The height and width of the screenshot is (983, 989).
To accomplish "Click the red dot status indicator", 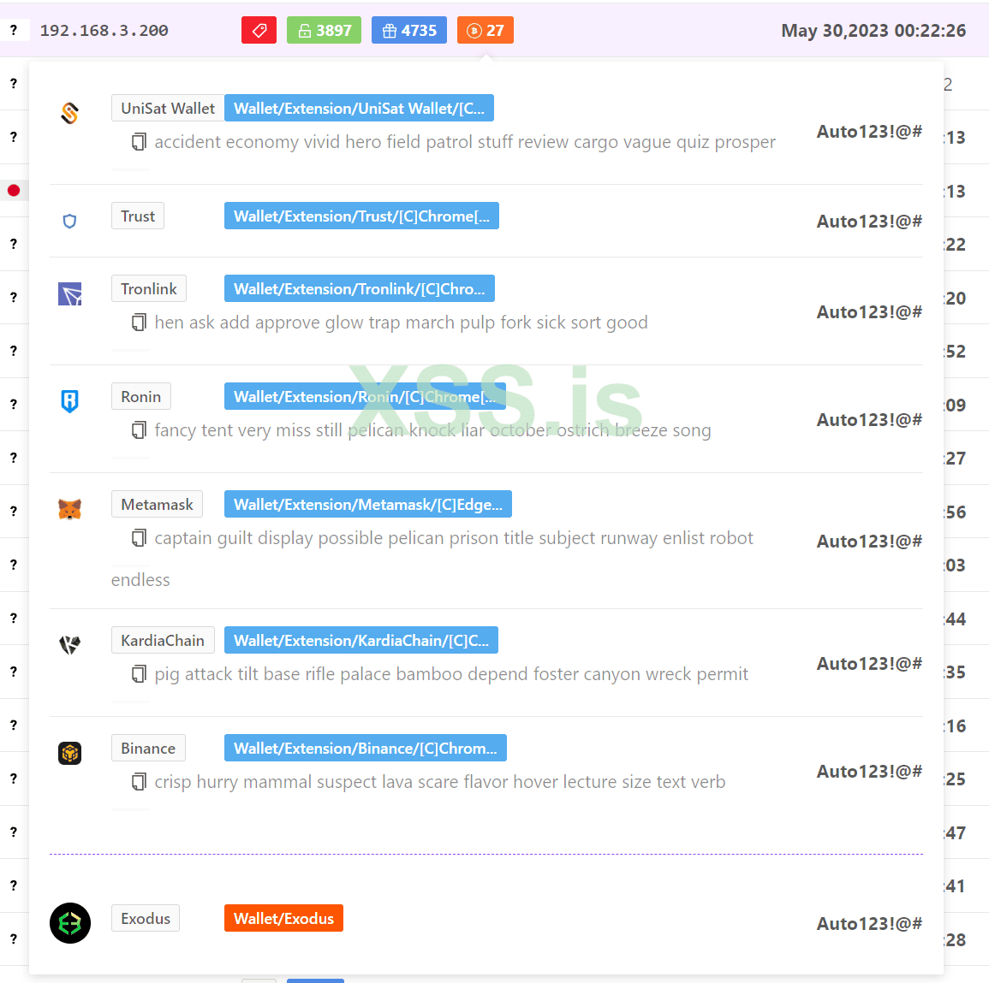I will [x=14, y=190].
